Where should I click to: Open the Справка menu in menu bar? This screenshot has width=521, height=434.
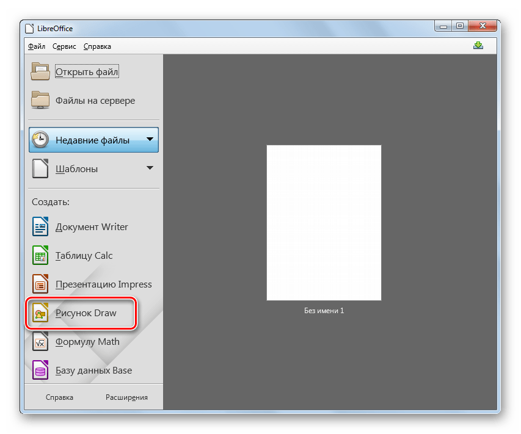click(x=97, y=46)
